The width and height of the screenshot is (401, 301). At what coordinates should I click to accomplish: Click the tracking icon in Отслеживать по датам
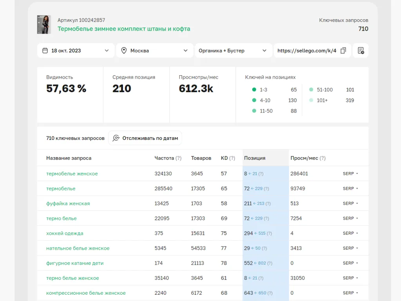click(116, 138)
